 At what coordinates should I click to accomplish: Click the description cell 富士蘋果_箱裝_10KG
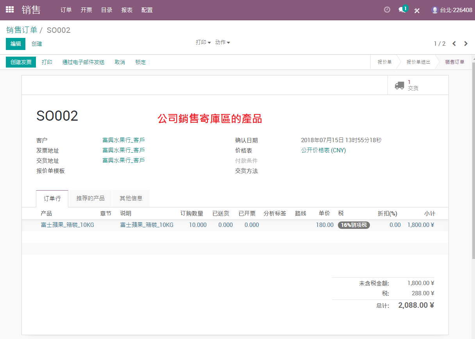point(147,225)
